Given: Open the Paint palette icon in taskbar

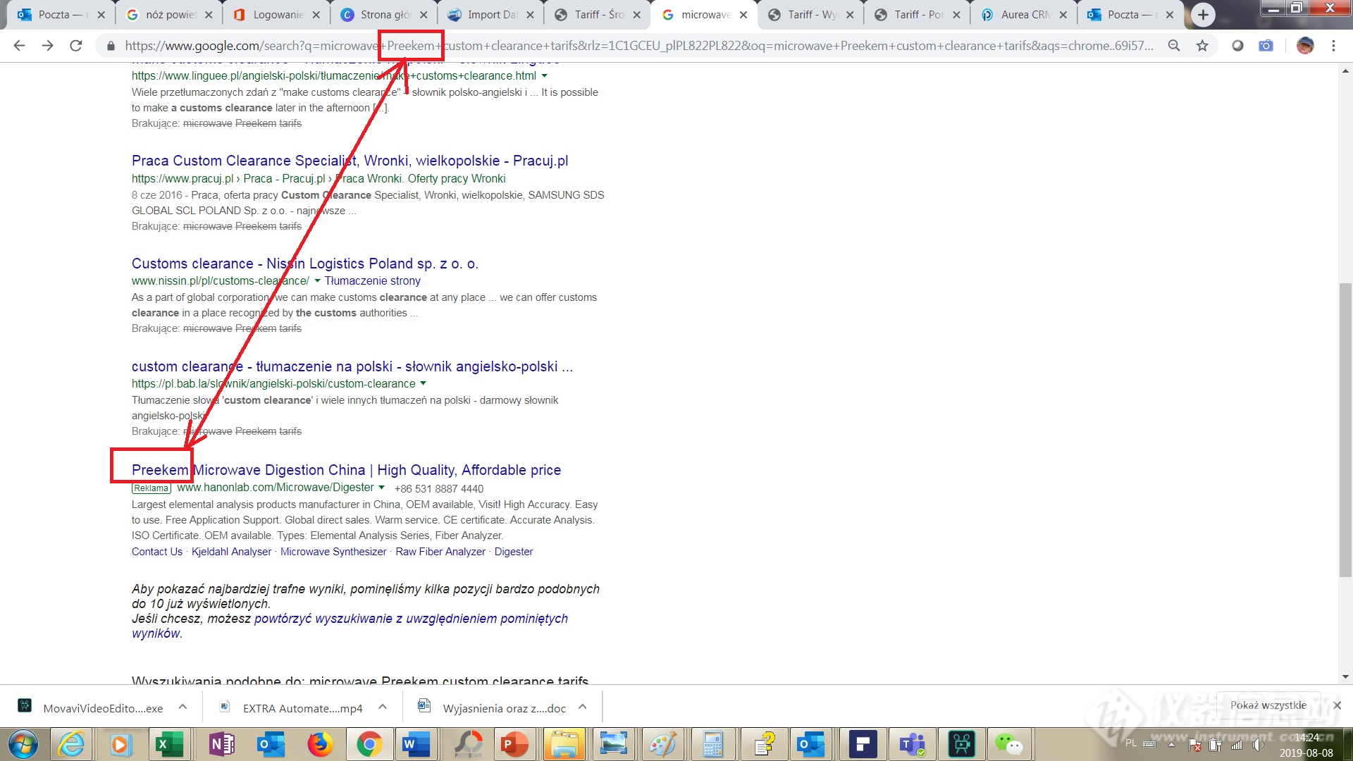Looking at the screenshot, I should point(662,744).
